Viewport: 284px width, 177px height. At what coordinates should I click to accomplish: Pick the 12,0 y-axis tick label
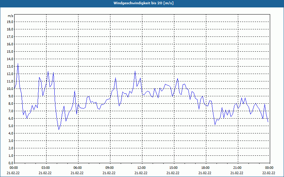(x=10, y=74)
